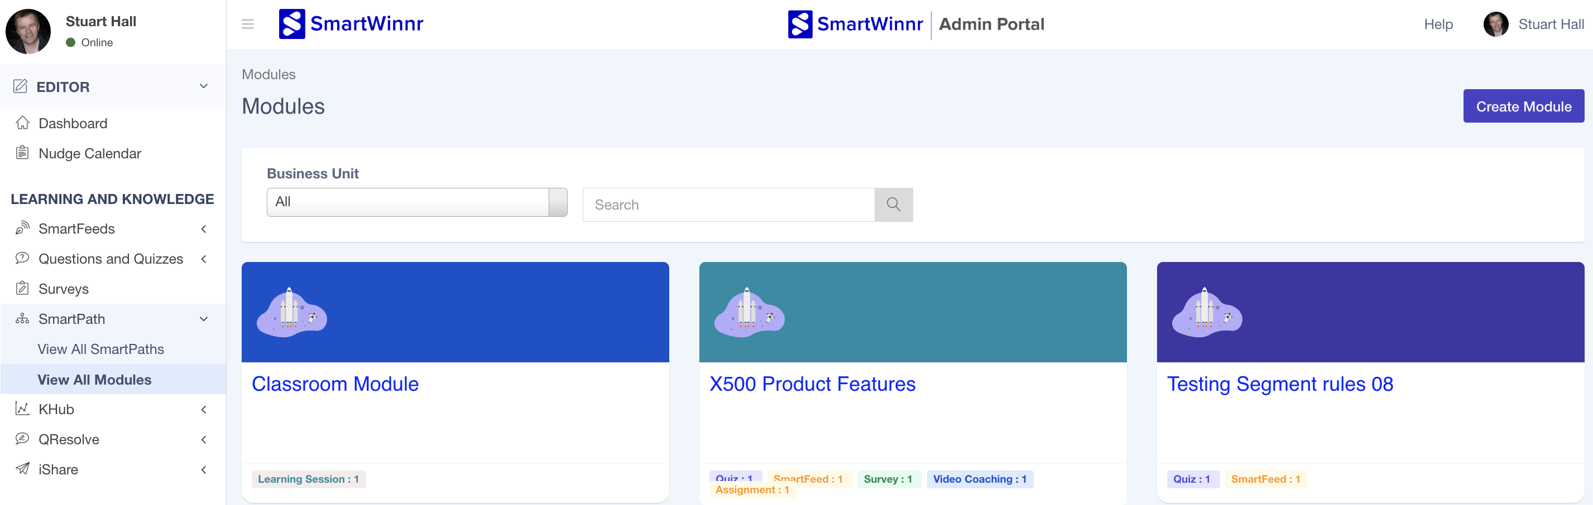Expand the QResolve submenu arrow

pos(204,440)
